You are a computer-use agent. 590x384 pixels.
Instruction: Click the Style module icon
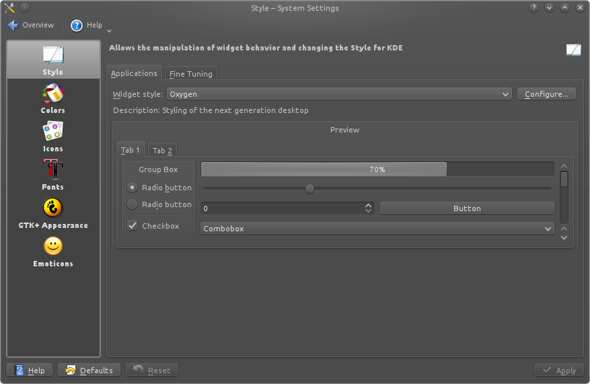pos(53,55)
